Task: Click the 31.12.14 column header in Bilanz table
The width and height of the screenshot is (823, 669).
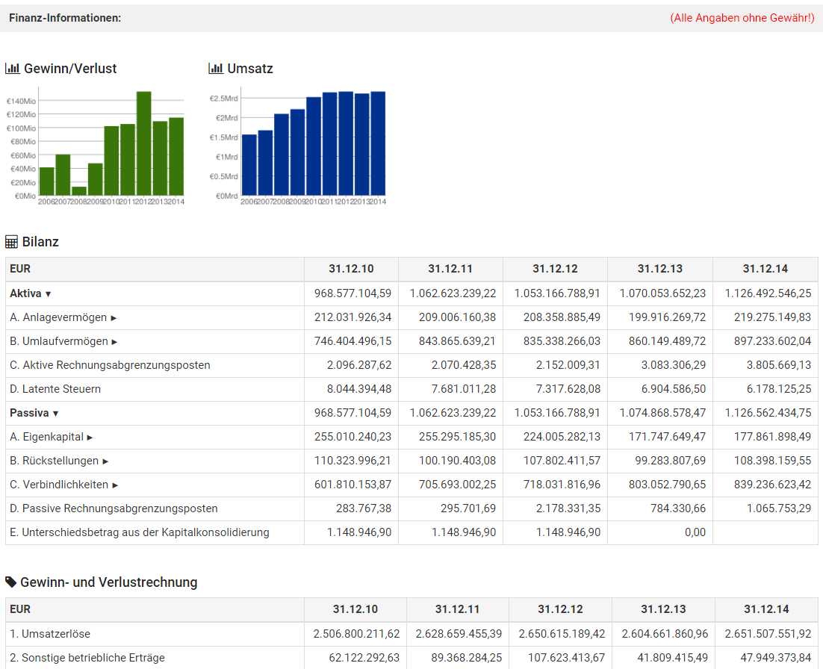Action: (765, 269)
